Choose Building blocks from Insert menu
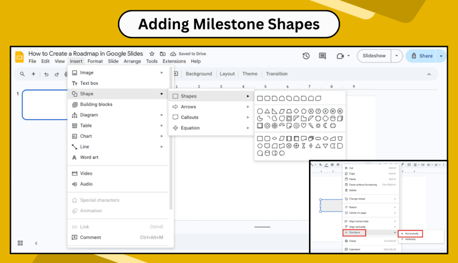 tap(118, 104)
